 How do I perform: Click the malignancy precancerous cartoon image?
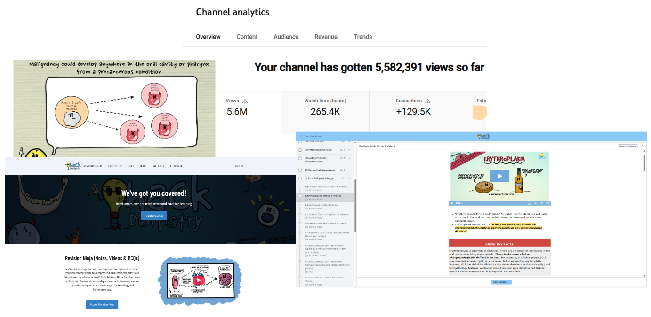[114, 108]
